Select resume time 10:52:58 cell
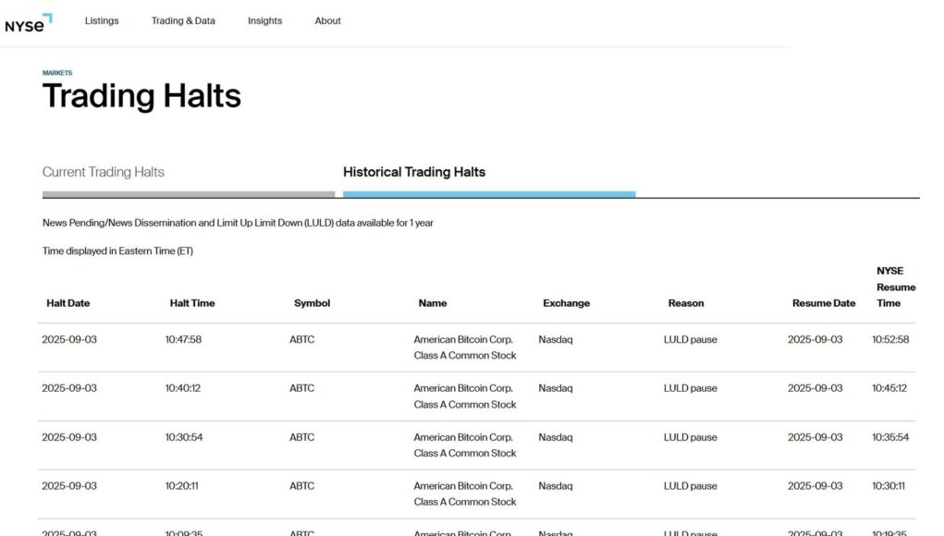944x536 pixels. 890,339
